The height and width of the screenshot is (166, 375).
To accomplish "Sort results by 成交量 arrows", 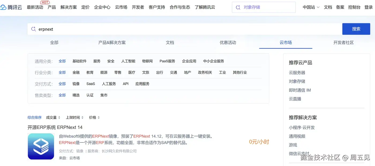I will tap(59, 118).
